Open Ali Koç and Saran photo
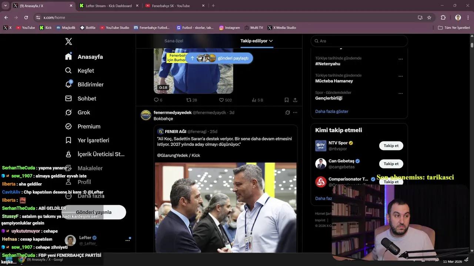This screenshot has width=474, height=266. (x=226, y=208)
